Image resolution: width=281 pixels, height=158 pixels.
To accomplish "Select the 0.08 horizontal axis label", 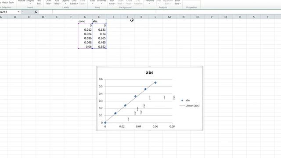I will (172, 126).
